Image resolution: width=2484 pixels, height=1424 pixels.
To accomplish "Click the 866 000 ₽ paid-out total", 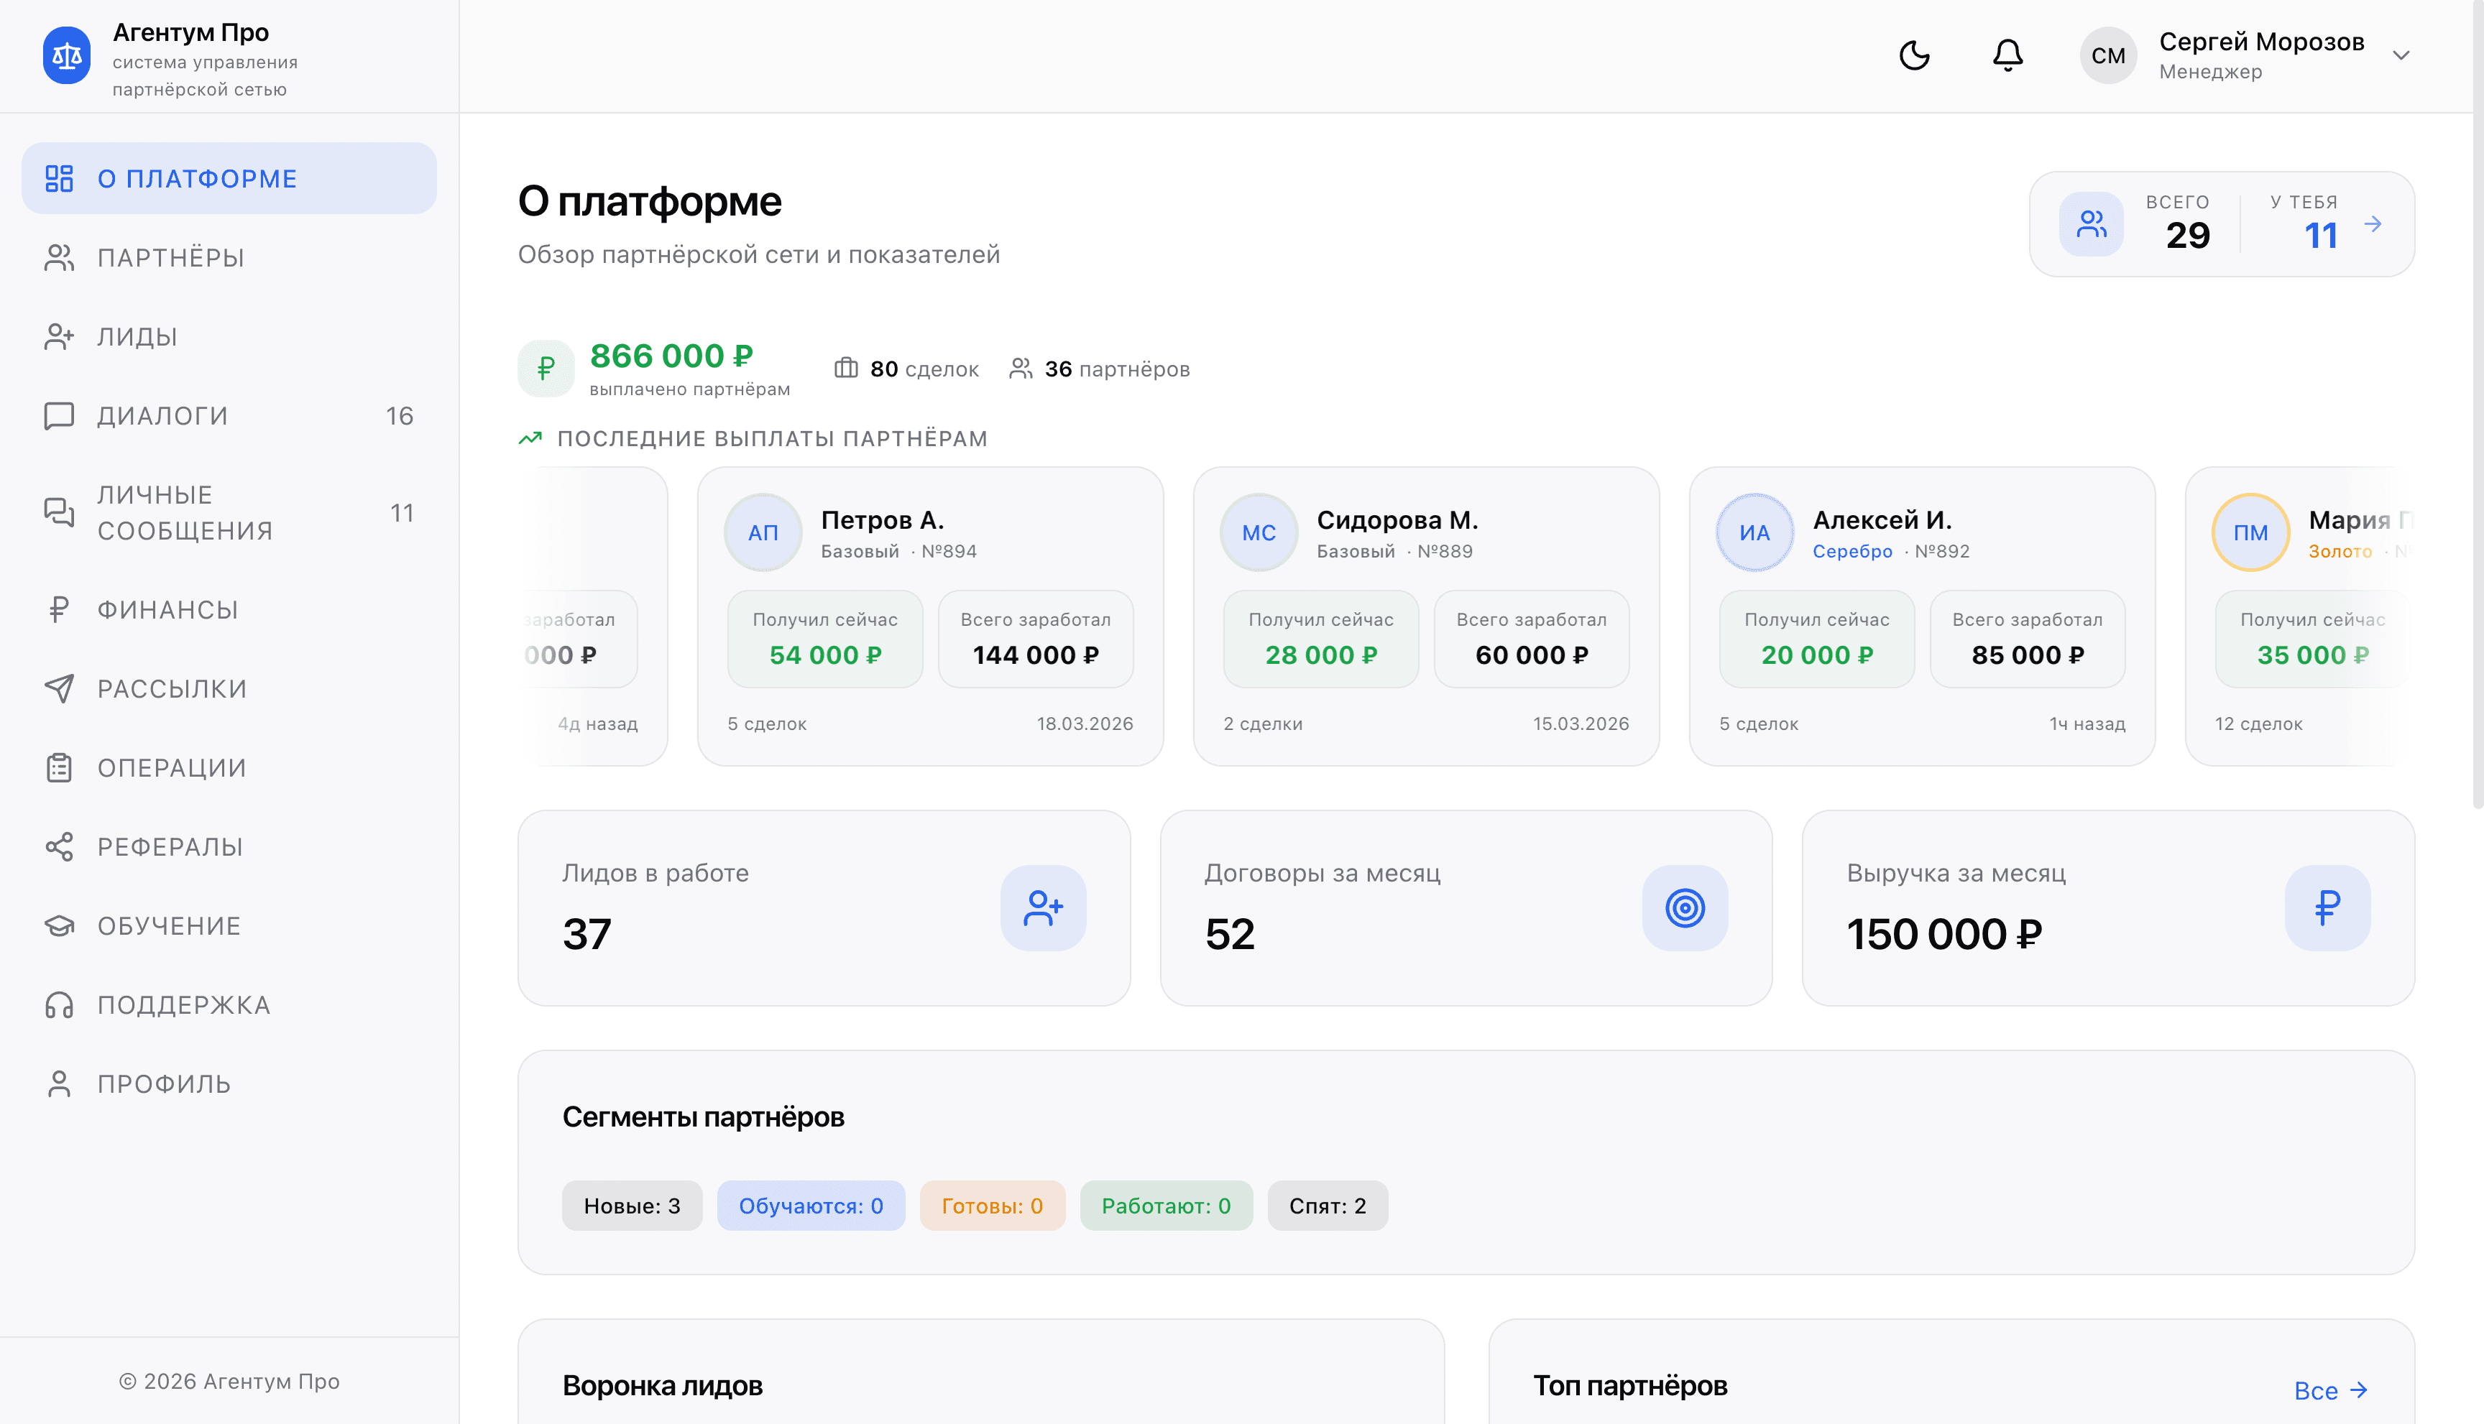I will [671, 356].
